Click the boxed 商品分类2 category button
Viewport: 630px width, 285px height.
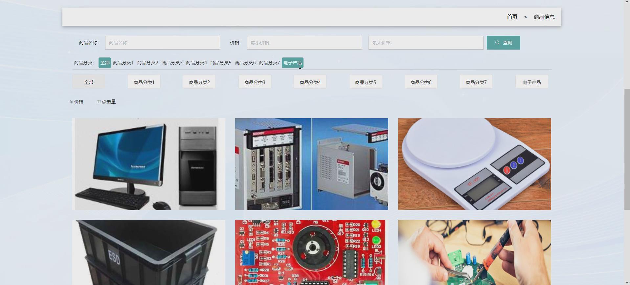coord(199,82)
